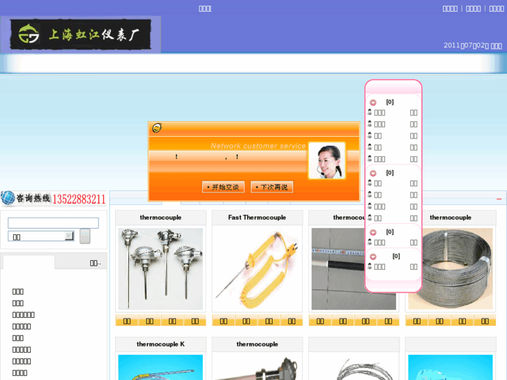Open the Fast Thermocouple product title
This screenshot has width=507, height=380.
257,218
